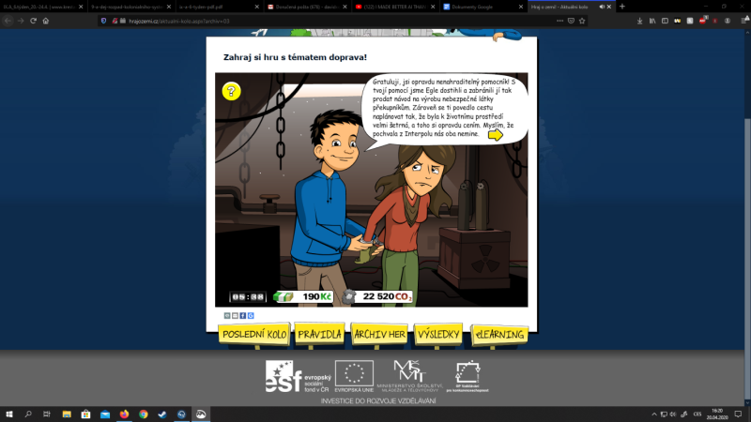Switch to the YouTube 'I MADE BETTER AI' tab
This screenshot has height=422, width=751.
point(391,7)
